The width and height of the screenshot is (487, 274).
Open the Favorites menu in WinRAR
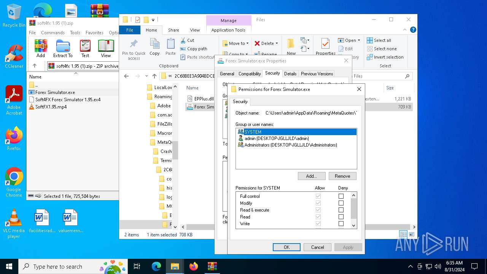click(x=94, y=33)
